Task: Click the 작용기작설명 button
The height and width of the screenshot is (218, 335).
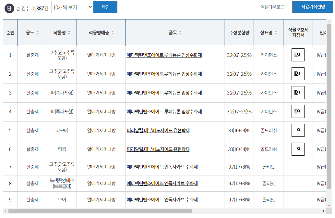Action: point(313,7)
